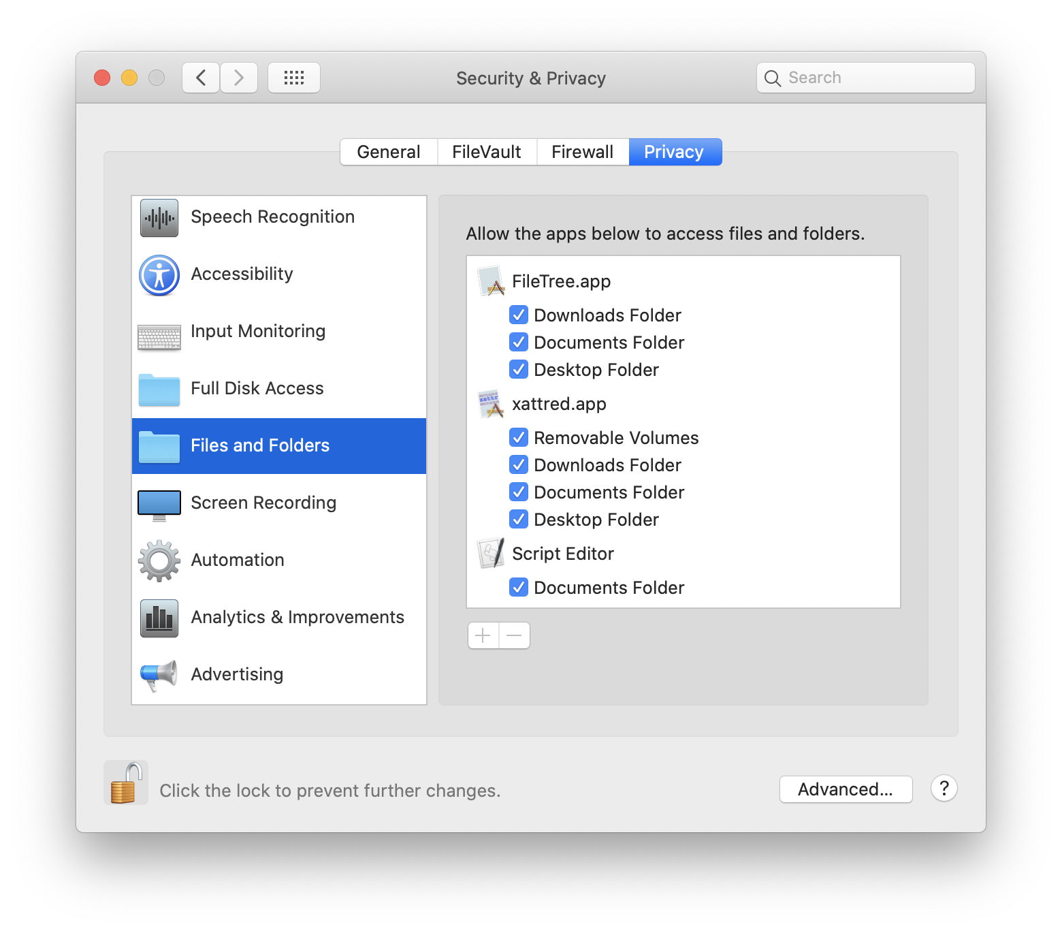Open help with the question mark button
The image size is (1062, 933).
point(944,789)
